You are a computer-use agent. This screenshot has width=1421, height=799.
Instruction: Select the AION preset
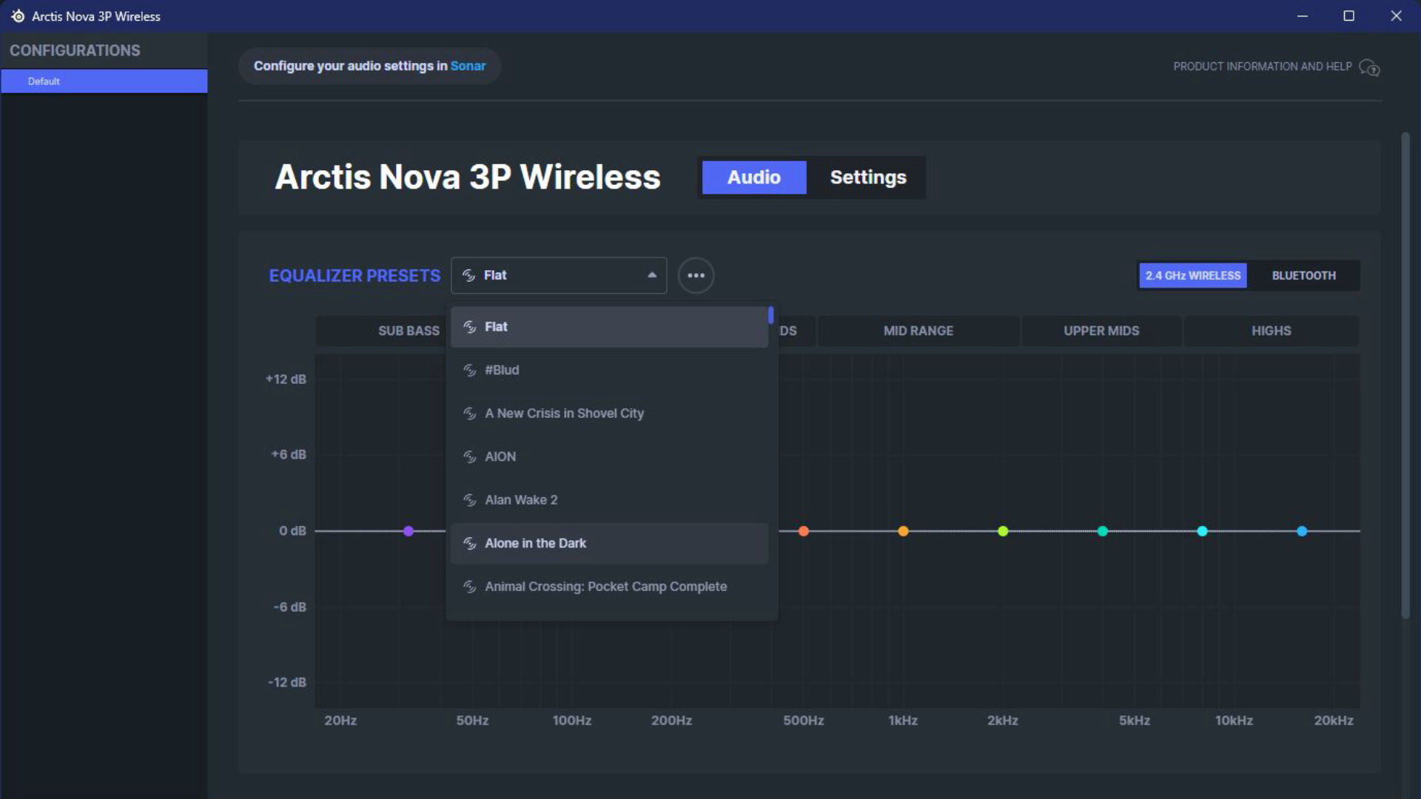pyautogui.click(x=609, y=456)
